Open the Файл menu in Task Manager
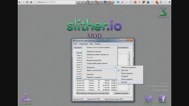 click(x=76, y=44)
